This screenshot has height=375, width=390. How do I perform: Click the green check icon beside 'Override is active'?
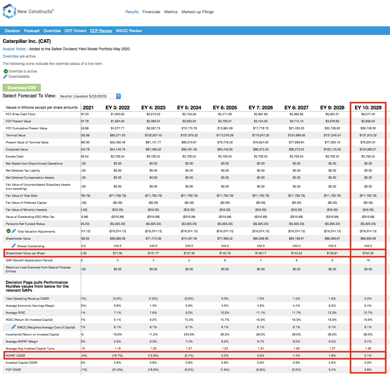(x=6, y=71)
